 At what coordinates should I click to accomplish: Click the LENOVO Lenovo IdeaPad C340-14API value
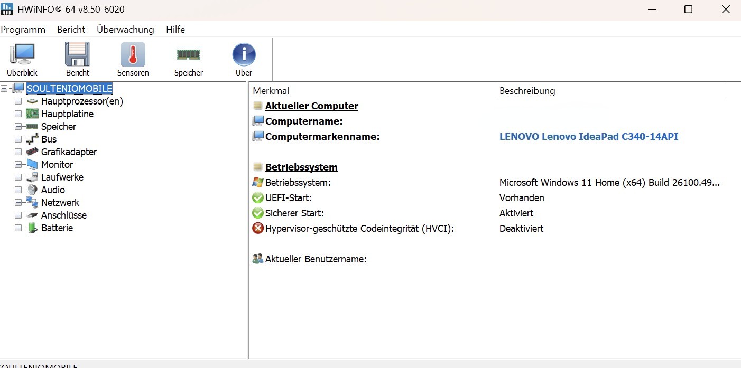[x=589, y=136]
